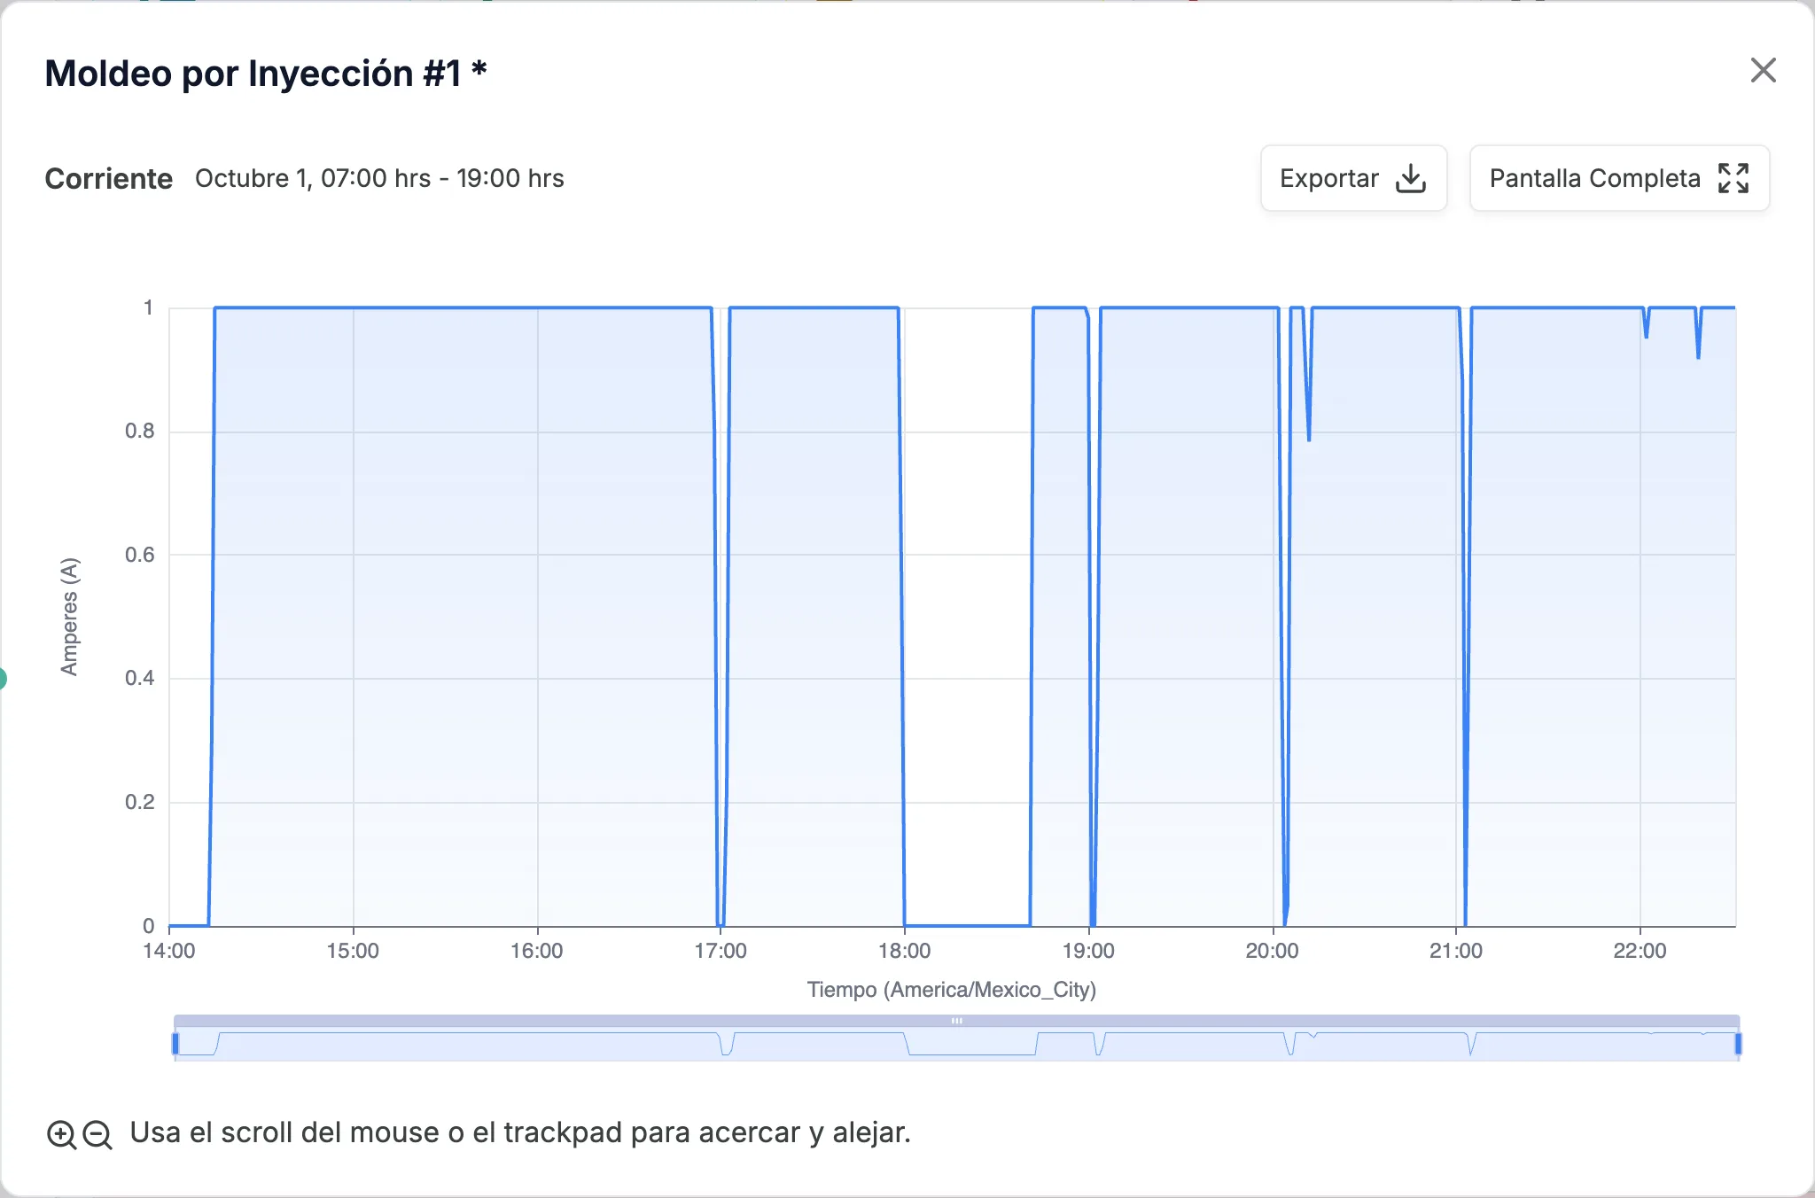
Task: Click the 22:00 time axis label
Action: point(1640,951)
